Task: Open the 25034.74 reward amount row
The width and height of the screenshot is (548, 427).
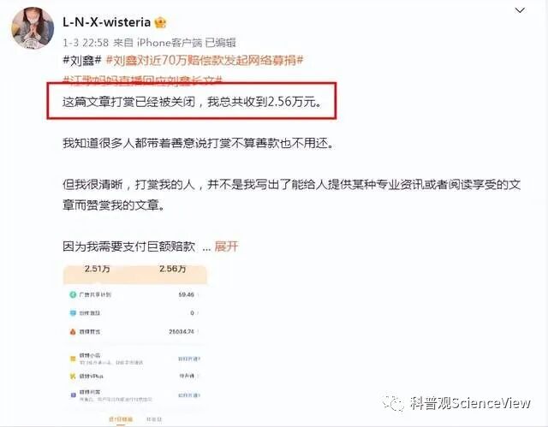Action: [135, 331]
